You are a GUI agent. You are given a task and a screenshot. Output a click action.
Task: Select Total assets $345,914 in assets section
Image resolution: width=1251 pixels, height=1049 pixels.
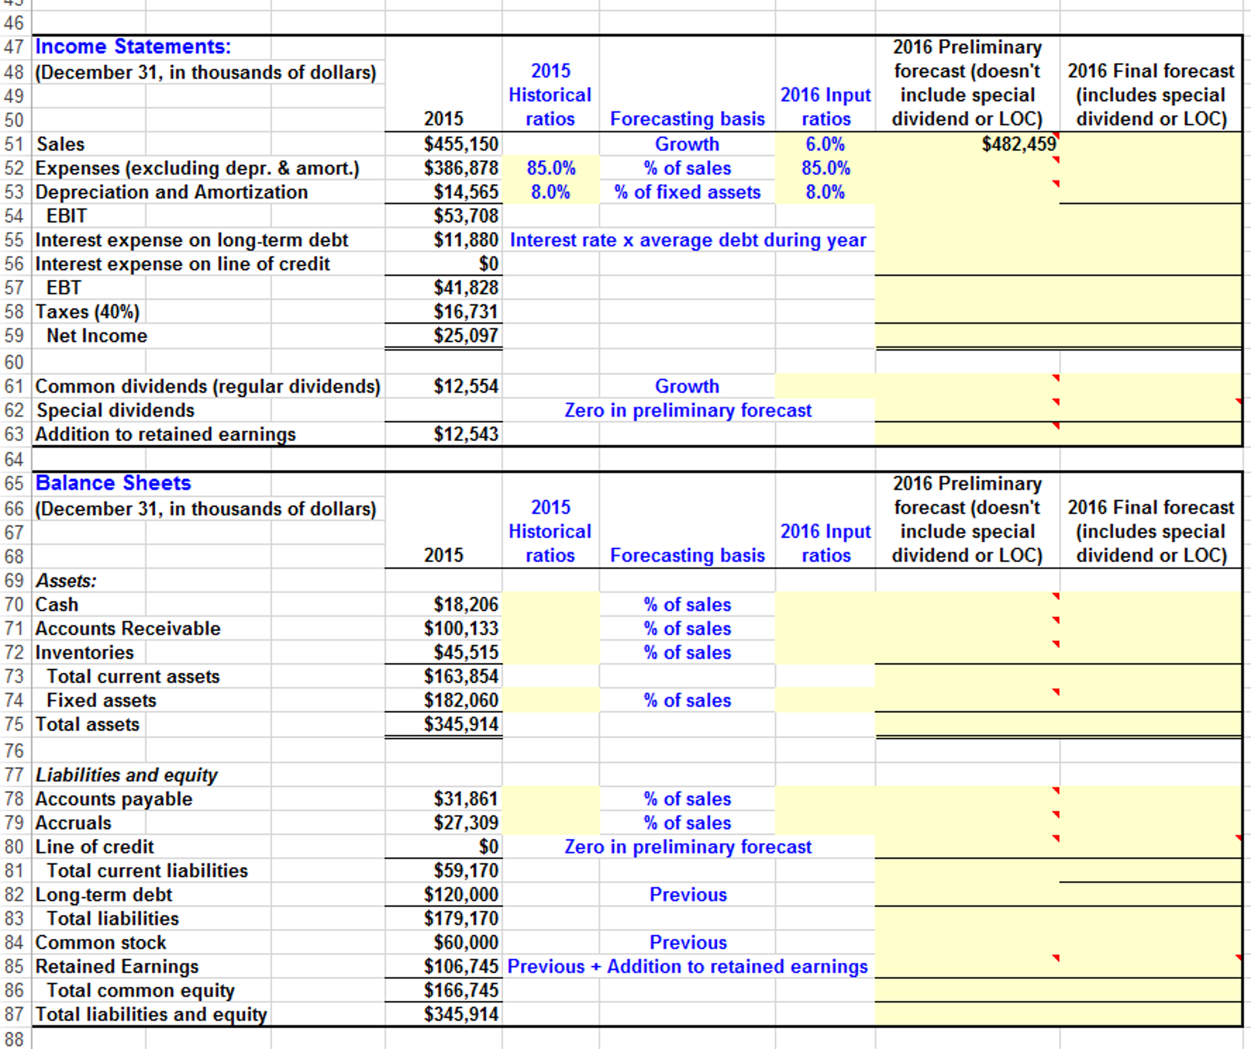[x=461, y=725]
